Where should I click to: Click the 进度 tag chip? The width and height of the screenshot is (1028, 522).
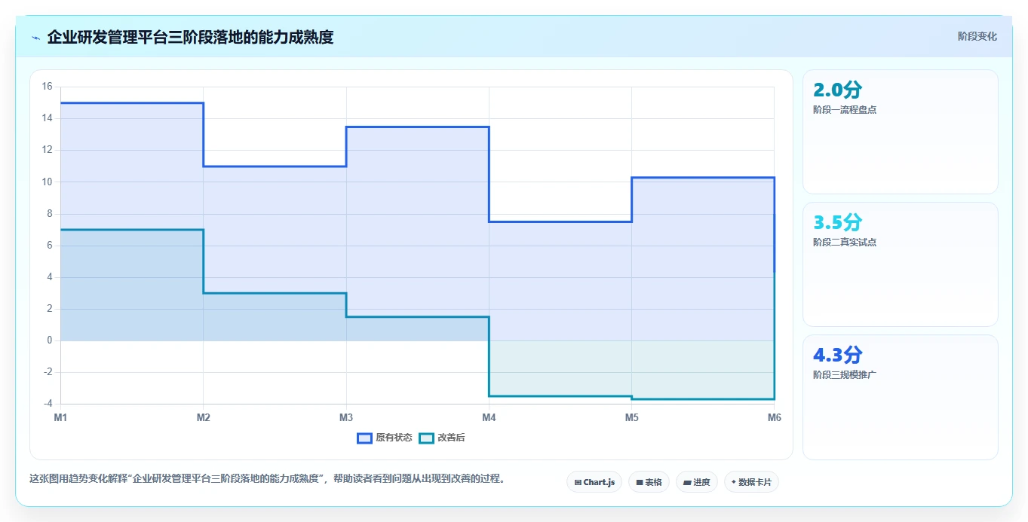click(697, 482)
